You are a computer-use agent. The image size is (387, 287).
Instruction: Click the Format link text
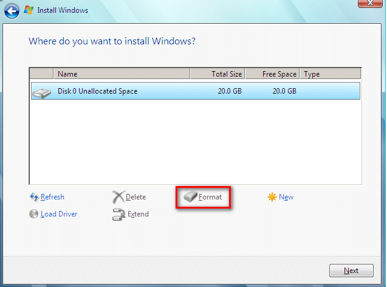[210, 197]
